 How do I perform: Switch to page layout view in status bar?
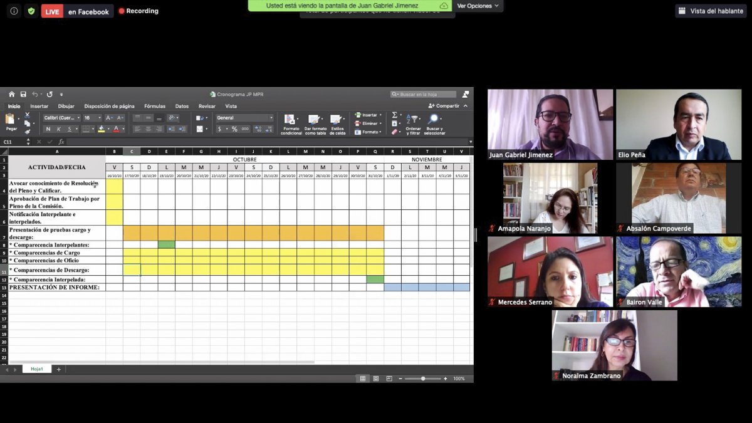tap(376, 379)
